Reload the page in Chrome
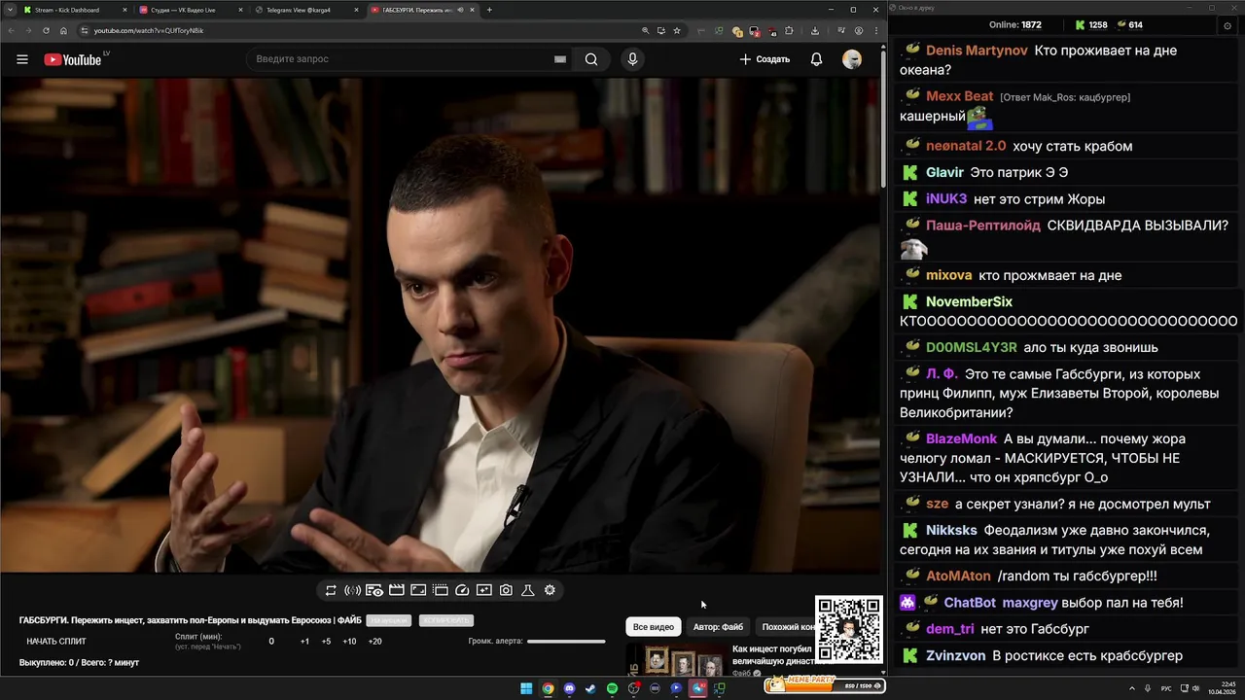Screen dimensions: 1245x700 coord(46,30)
